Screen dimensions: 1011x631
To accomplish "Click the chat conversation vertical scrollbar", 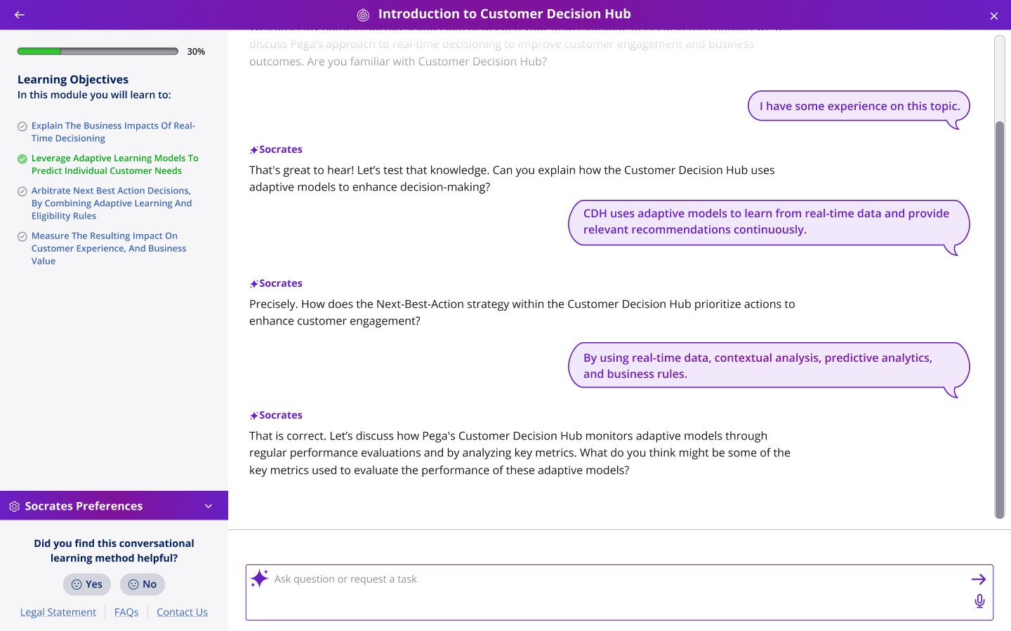I will click(x=1000, y=319).
